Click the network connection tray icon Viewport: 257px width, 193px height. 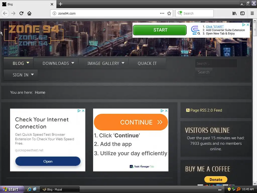[x=234, y=189]
